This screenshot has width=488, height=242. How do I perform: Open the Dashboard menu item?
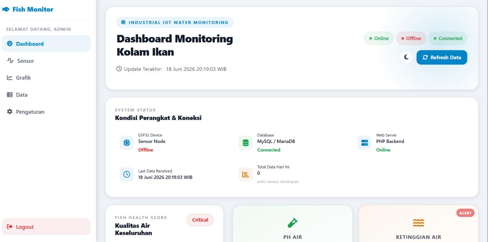[46, 44]
